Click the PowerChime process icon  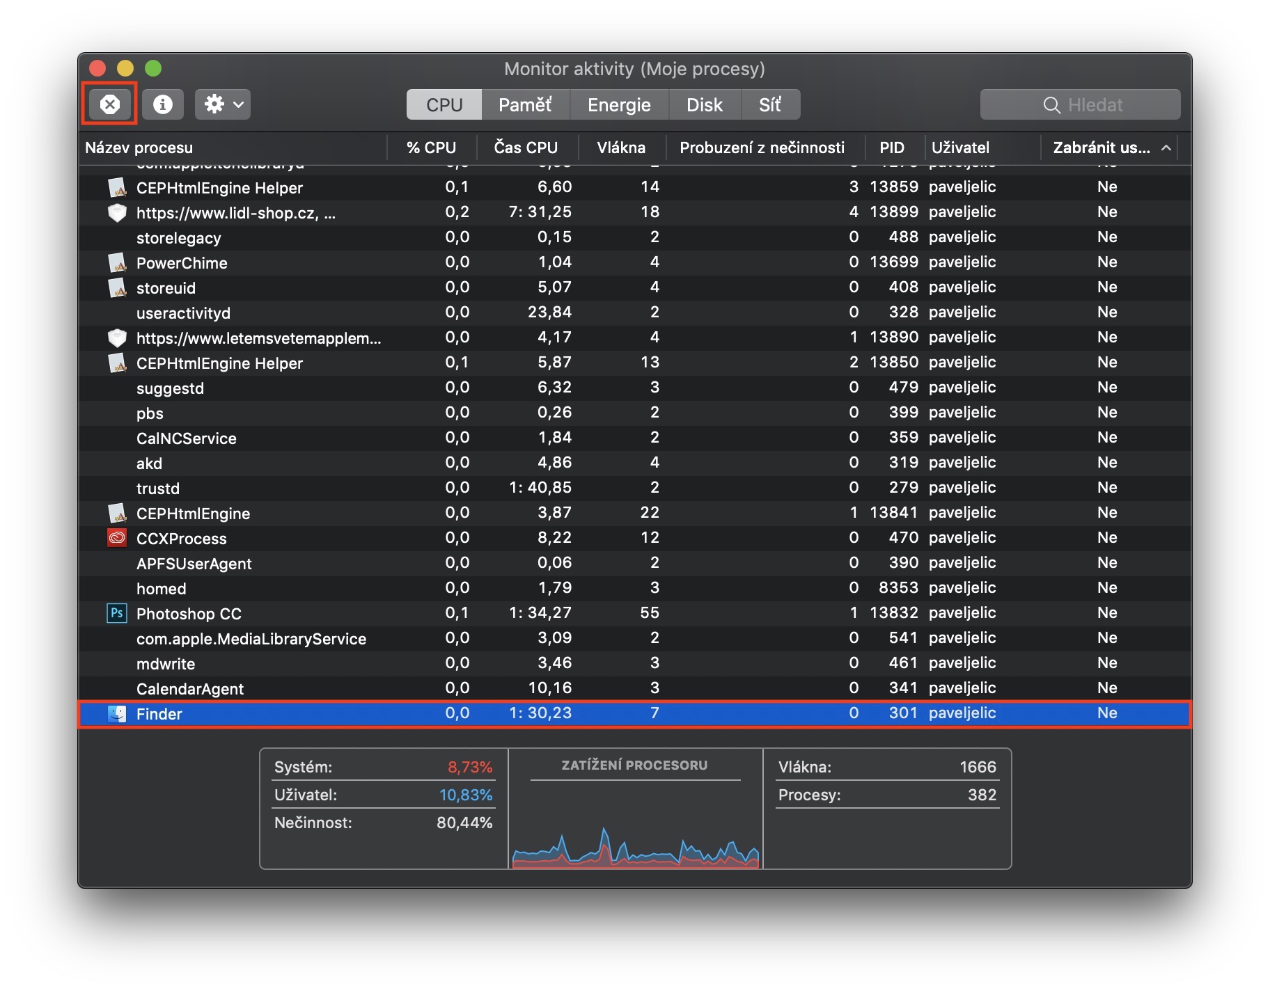pyautogui.click(x=117, y=262)
